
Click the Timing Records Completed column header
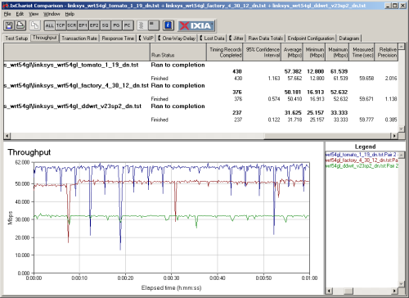pos(225,52)
